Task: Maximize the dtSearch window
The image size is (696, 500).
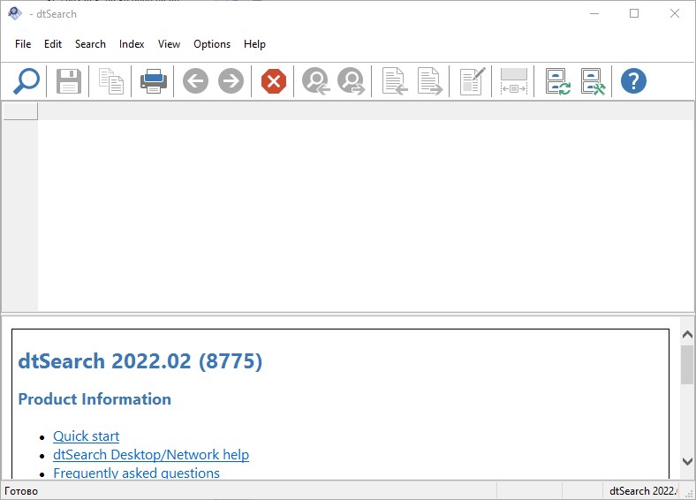Action: pyautogui.click(x=634, y=13)
